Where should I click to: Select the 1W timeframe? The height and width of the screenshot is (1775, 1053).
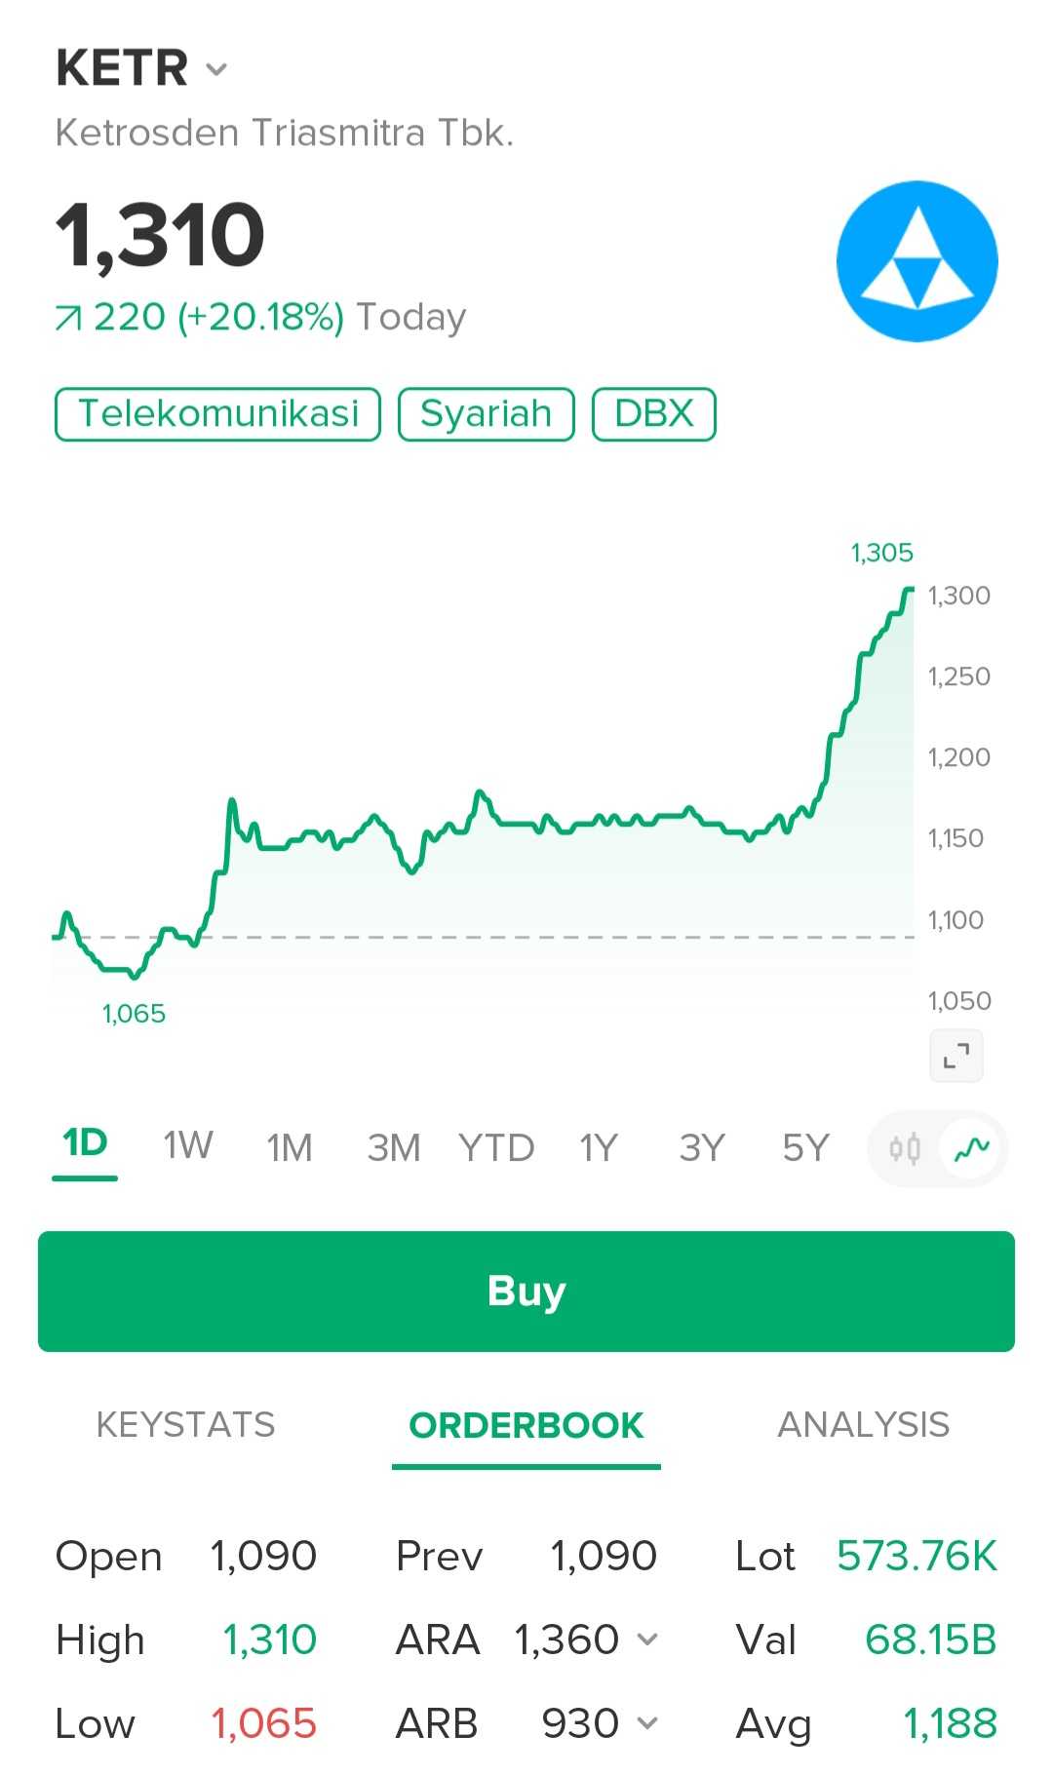187,1146
